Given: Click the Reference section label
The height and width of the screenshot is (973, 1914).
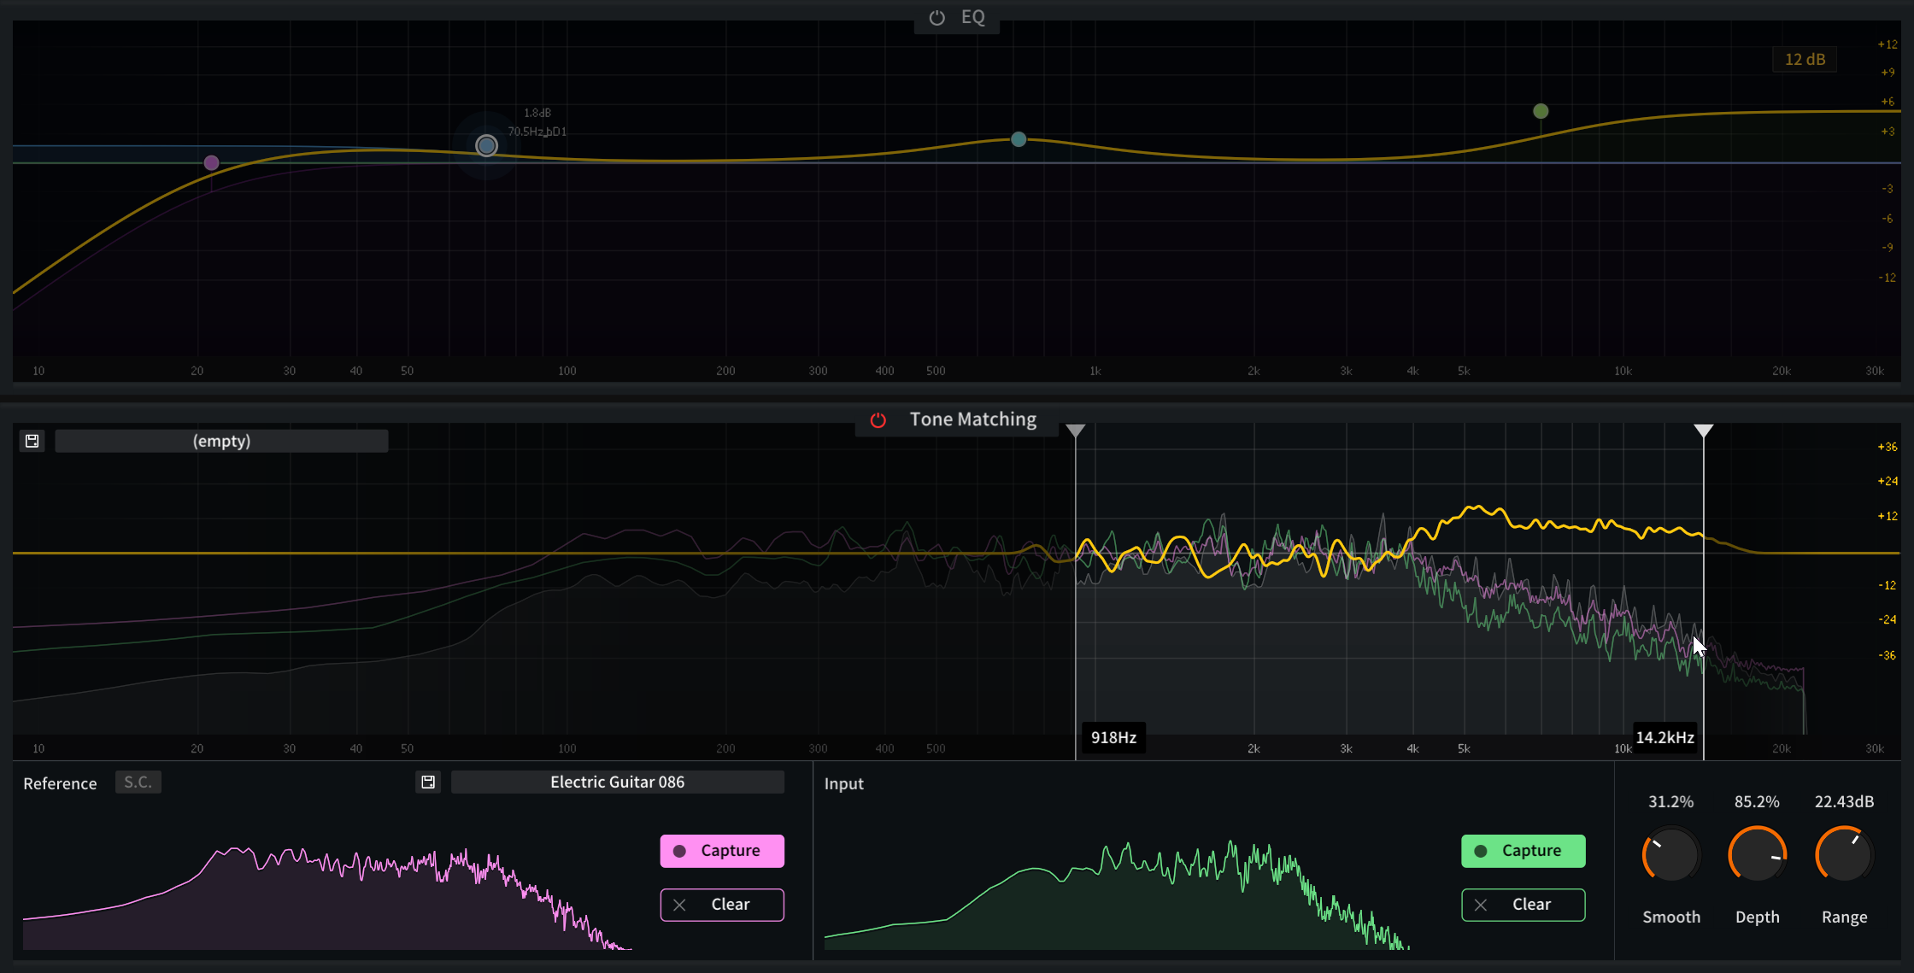Looking at the screenshot, I should point(60,783).
